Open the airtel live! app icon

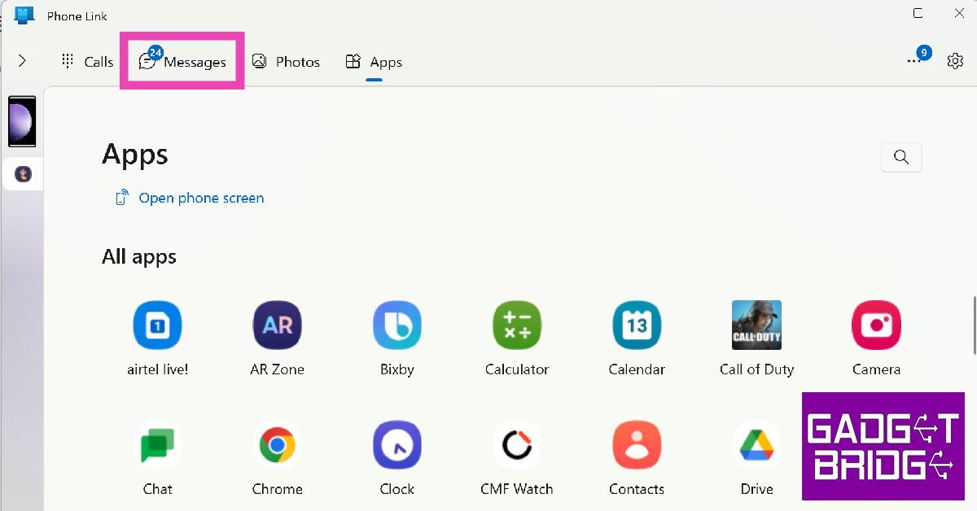pos(157,325)
